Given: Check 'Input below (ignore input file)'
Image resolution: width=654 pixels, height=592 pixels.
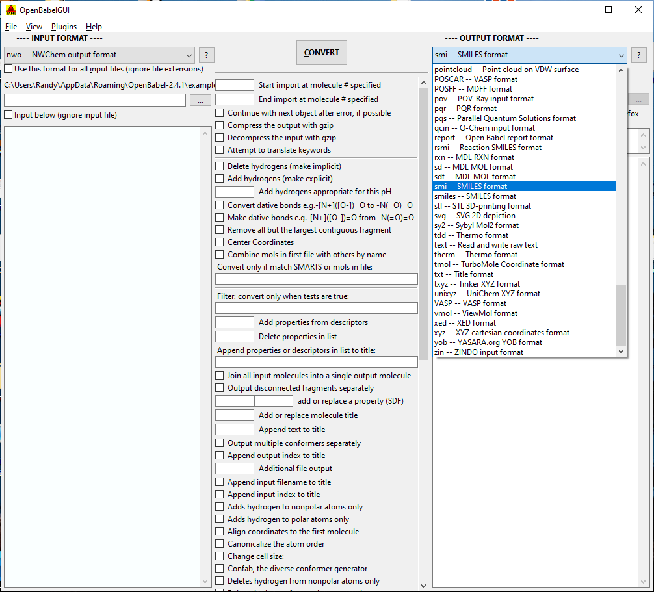Looking at the screenshot, I should point(8,115).
